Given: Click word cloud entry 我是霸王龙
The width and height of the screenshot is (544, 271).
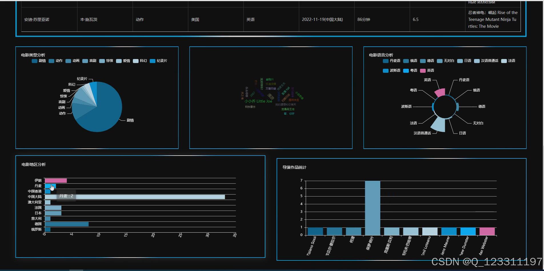Looking at the screenshot, I should (288, 109).
